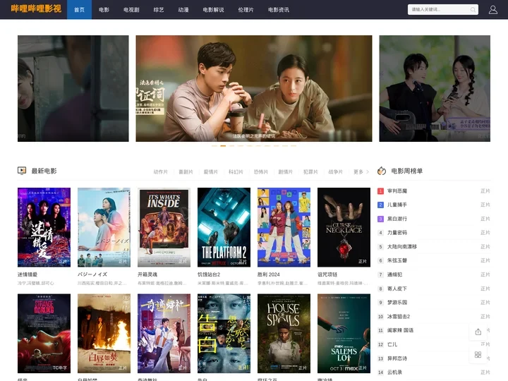The width and height of the screenshot is (508, 381).
Task: Click the flame icon beside 电影周榜单
Action: [382, 171]
